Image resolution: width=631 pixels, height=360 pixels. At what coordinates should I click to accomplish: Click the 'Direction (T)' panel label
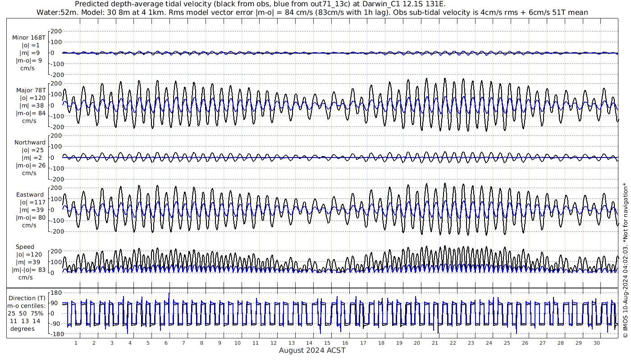[27, 298]
